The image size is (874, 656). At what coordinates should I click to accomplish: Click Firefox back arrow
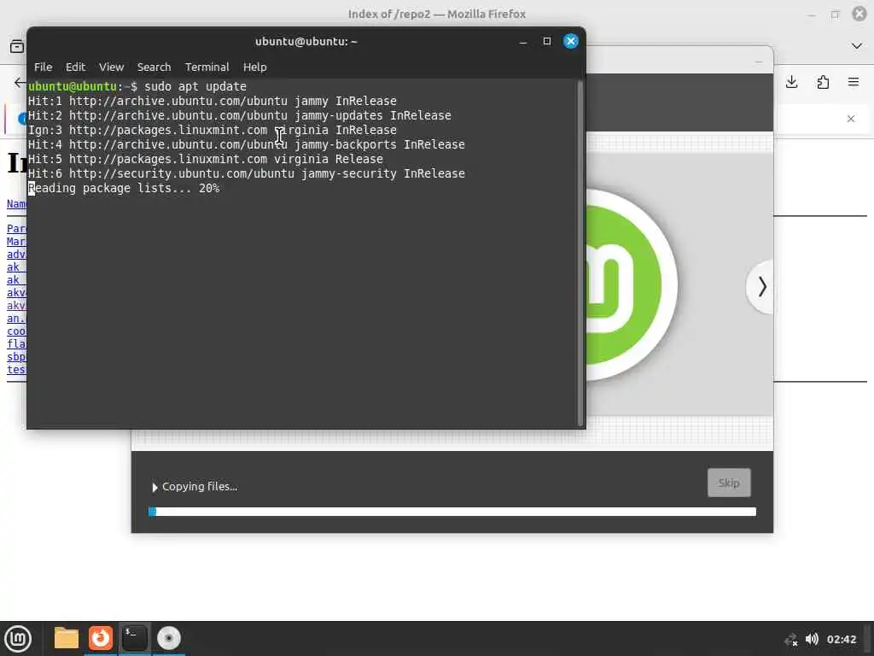[20, 83]
